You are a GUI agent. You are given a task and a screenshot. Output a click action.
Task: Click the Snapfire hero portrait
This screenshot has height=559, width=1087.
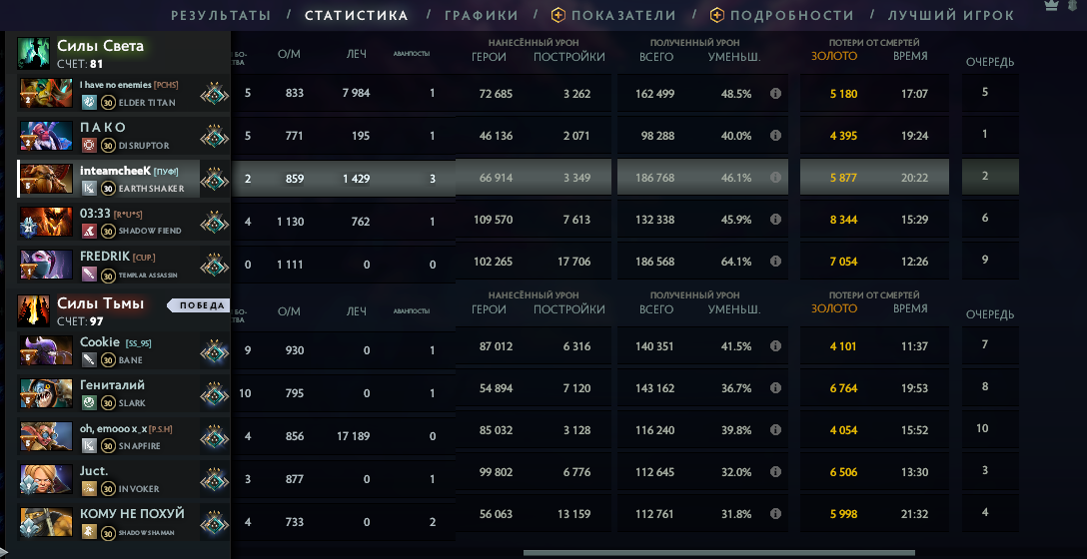(x=46, y=436)
